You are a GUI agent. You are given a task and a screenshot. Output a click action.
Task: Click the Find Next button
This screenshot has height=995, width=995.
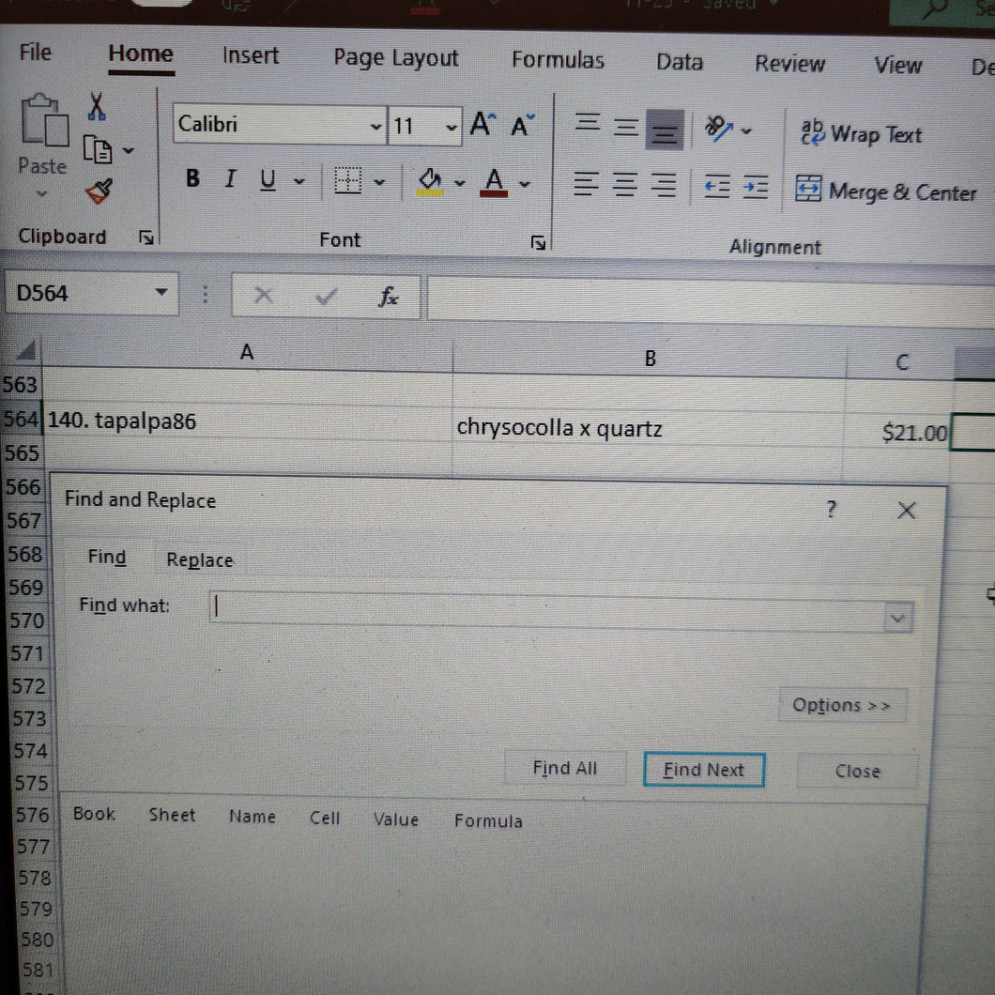pos(704,770)
